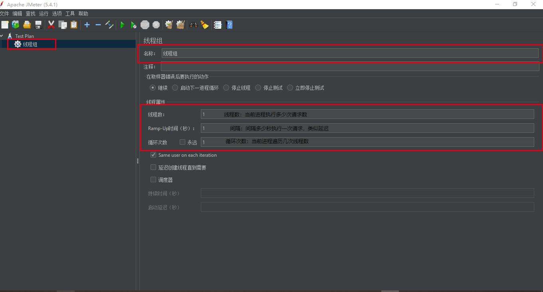The width and height of the screenshot is (543, 292).
Task: Select the 停止测试 radio option
Action: tap(258, 88)
